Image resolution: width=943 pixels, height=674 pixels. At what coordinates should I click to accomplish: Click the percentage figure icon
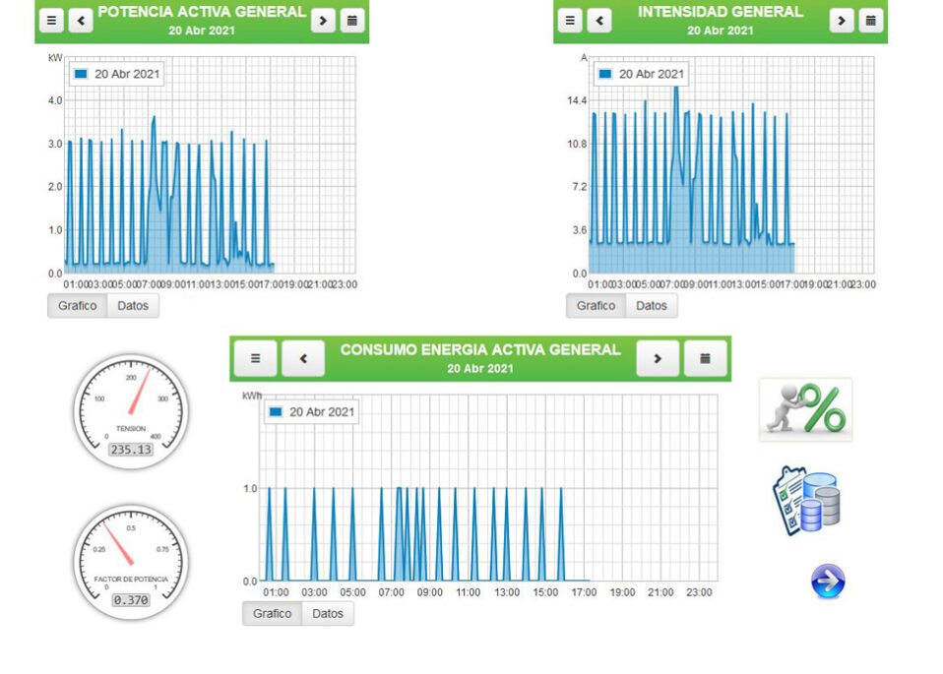click(x=805, y=409)
